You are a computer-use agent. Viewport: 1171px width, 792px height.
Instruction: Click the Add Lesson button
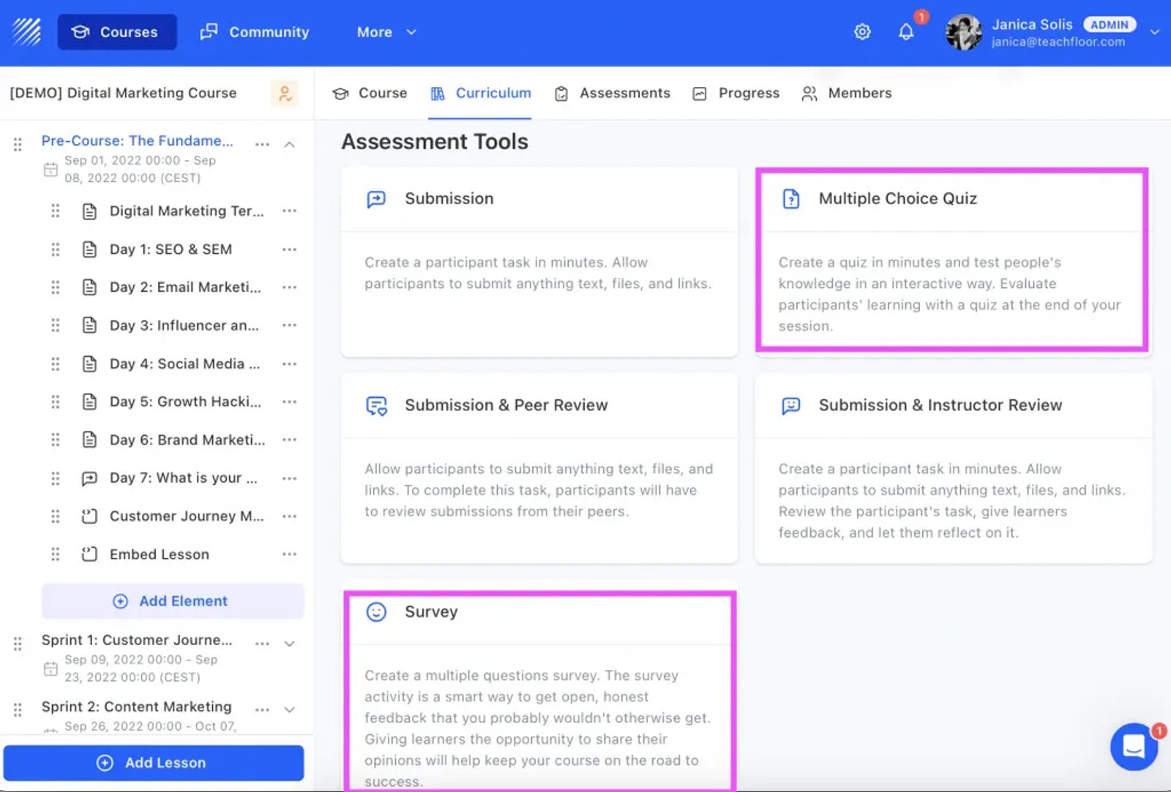(x=154, y=763)
